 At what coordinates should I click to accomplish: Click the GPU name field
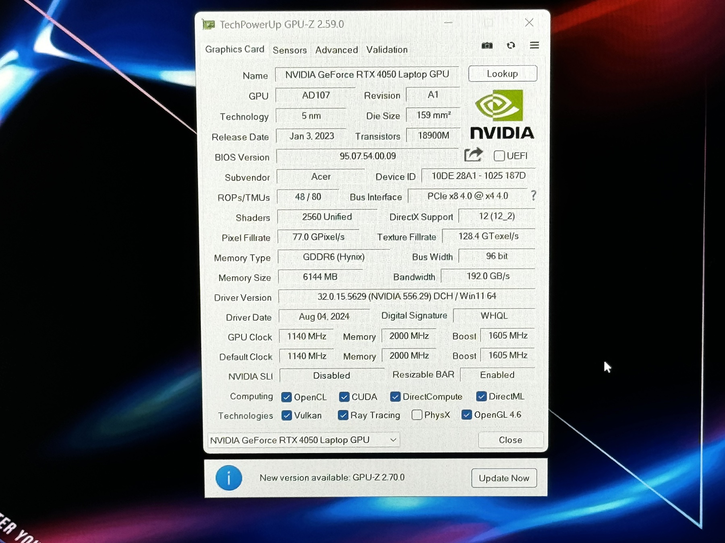[x=367, y=75]
